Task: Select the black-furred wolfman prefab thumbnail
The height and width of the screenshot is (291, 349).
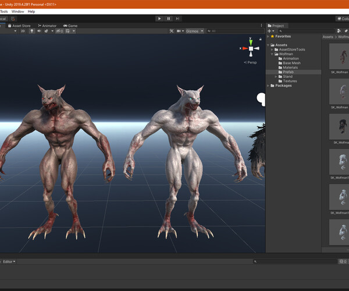Action: 339,127
